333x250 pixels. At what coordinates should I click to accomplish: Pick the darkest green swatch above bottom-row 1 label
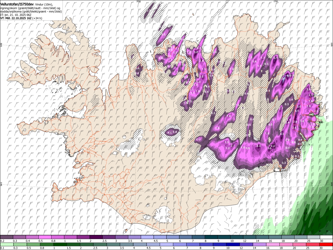coord(60,244)
